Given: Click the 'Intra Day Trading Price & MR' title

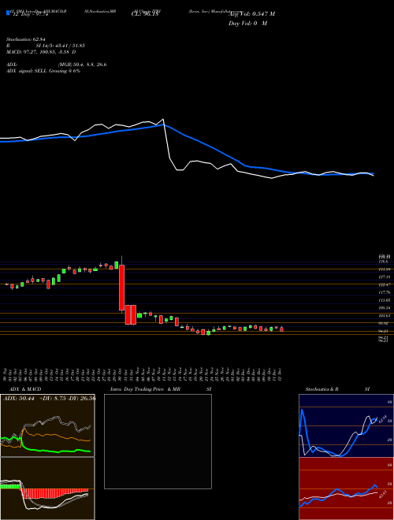Looking at the screenshot, I should (x=145, y=389).
